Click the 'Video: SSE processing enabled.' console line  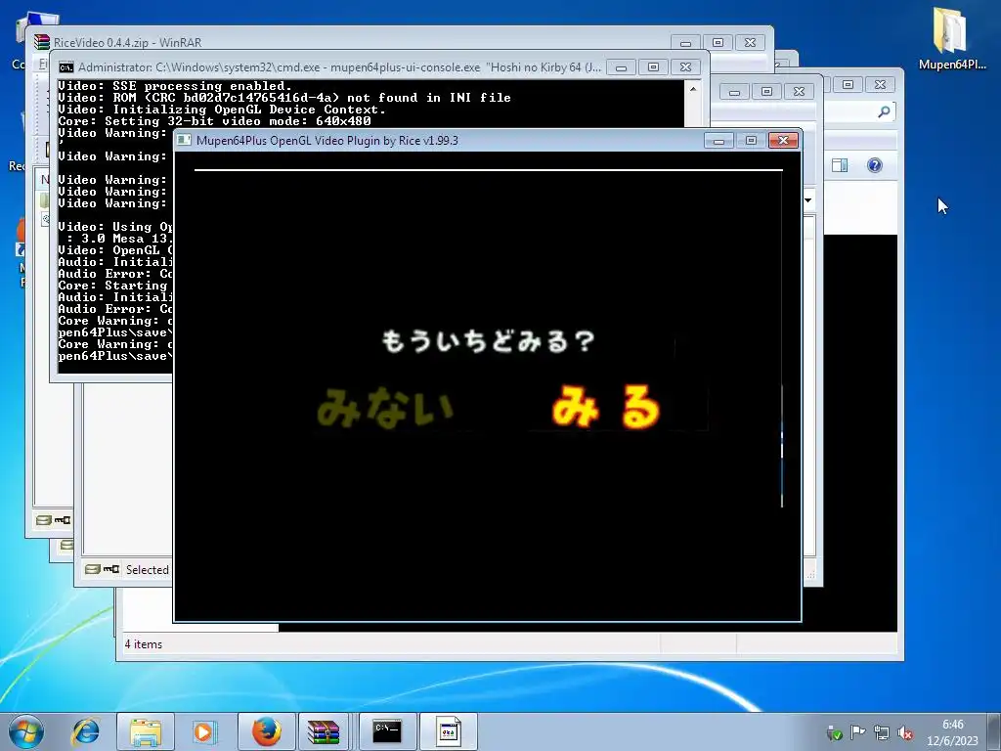pyautogui.click(x=175, y=86)
